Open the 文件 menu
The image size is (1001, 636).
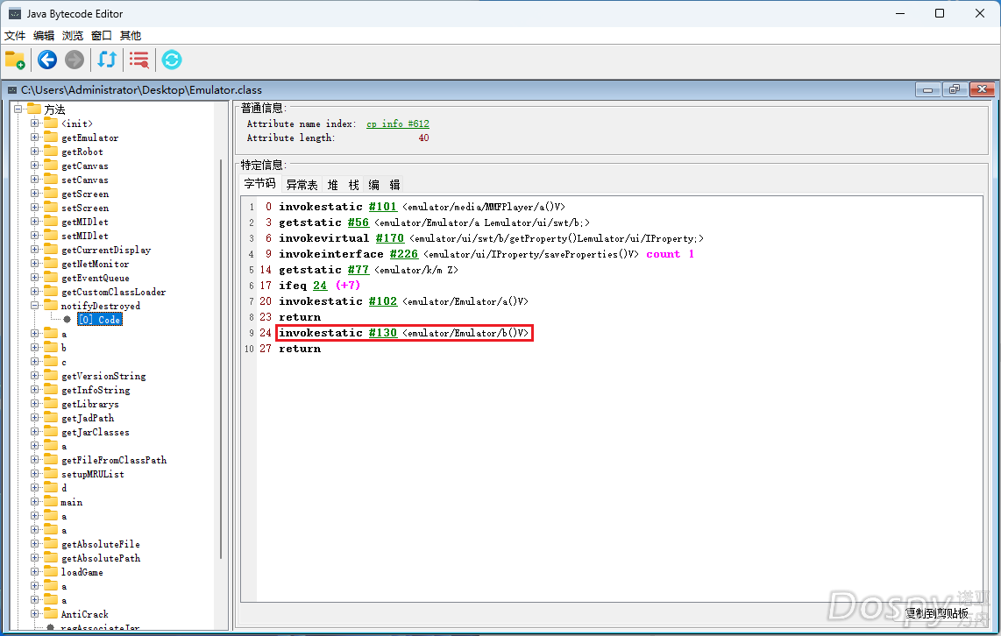pos(15,36)
